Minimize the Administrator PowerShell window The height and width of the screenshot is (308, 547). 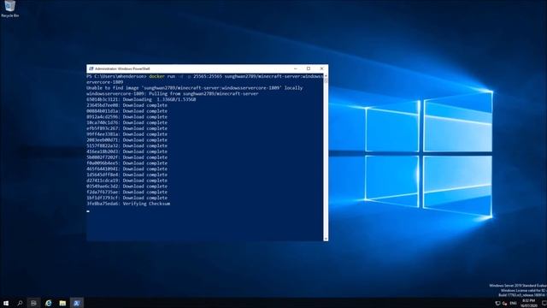click(296, 68)
